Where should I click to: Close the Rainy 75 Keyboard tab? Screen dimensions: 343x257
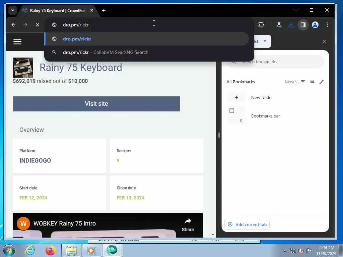(x=92, y=10)
